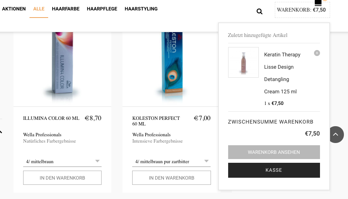Screen dimensions: 348x199
Task: Click Warenkorb ansehen button
Action: click(x=274, y=152)
